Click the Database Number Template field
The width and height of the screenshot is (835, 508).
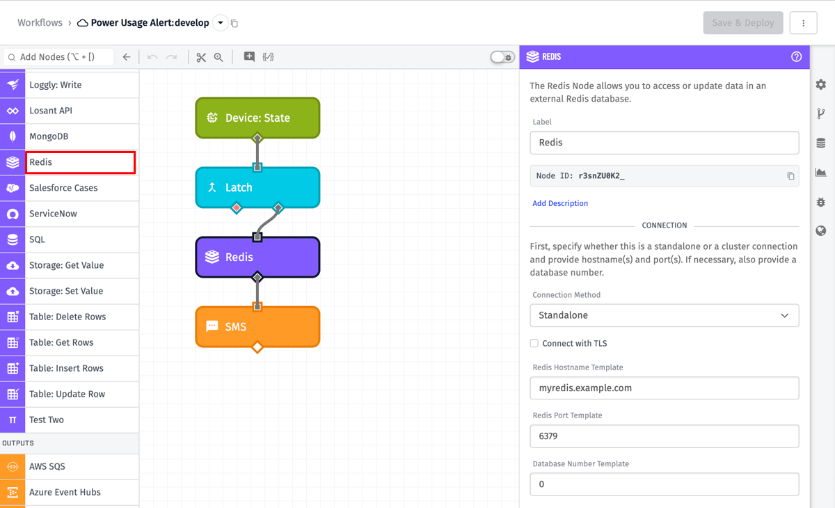[x=665, y=484]
